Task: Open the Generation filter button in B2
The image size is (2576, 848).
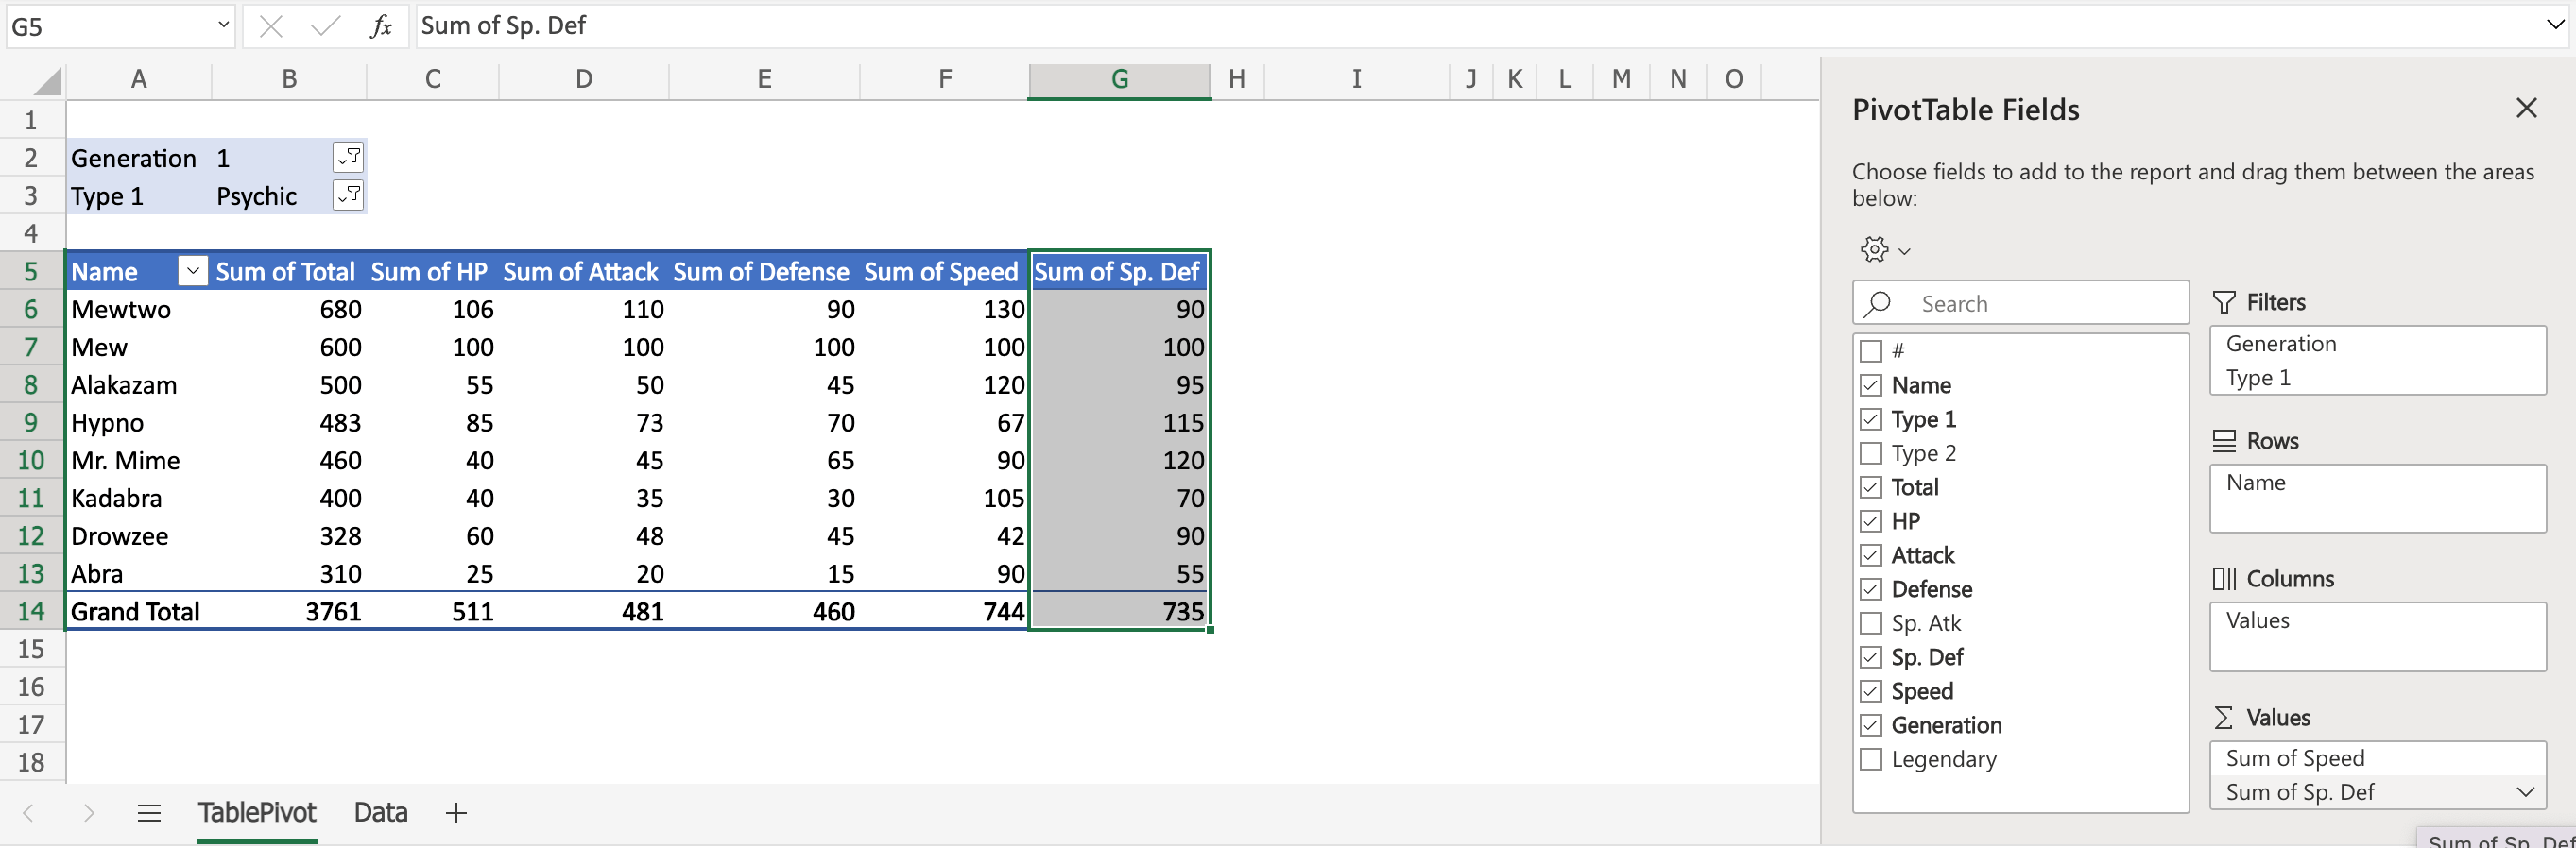Action: pos(348,158)
